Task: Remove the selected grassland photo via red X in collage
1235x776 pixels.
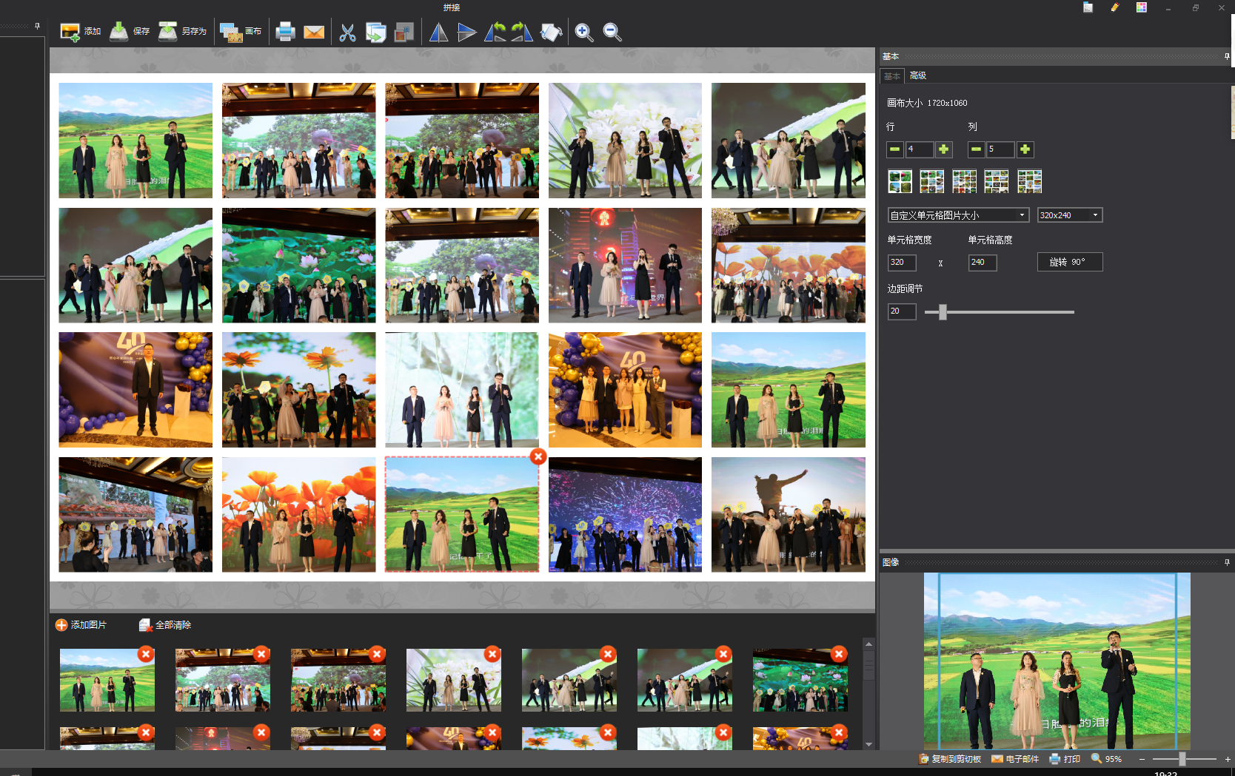Action: pyautogui.click(x=538, y=457)
